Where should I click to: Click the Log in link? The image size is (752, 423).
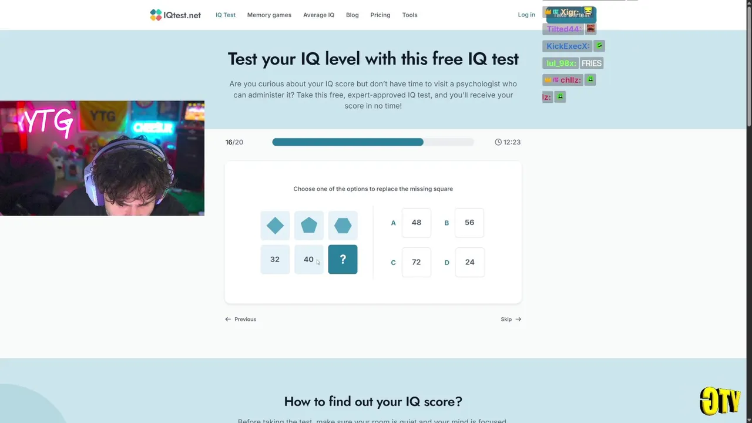click(x=526, y=15)
